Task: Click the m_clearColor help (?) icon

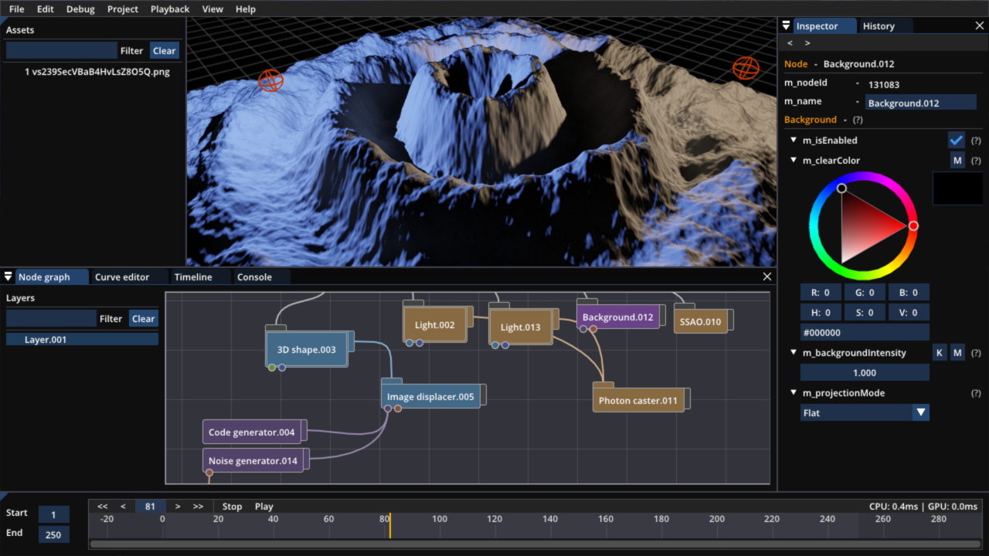Action: tap(976, 161)
